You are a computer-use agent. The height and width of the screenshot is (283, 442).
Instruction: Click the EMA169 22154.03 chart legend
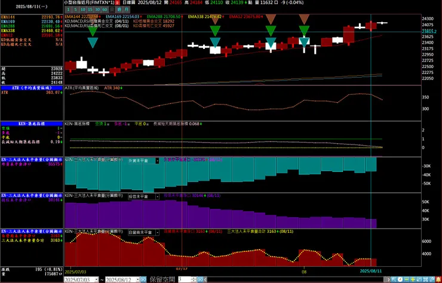pos(122,17)
